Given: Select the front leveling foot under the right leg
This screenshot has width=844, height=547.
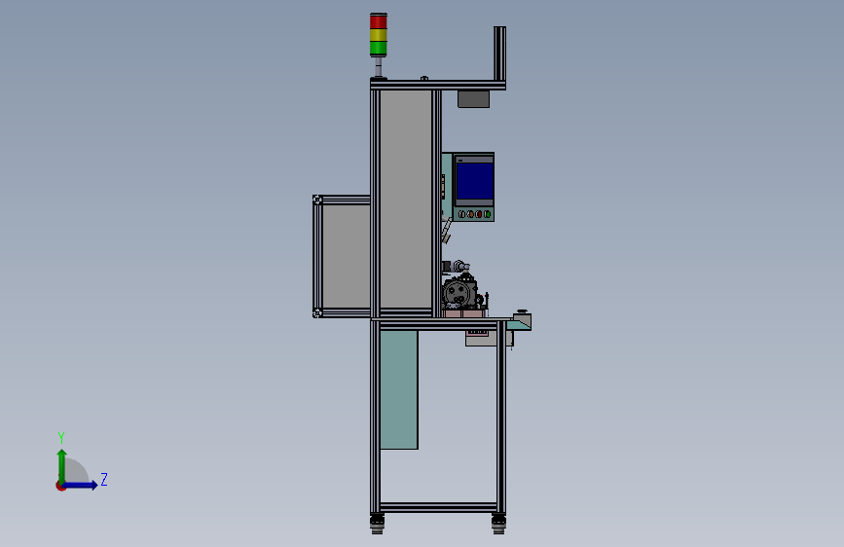Looking at the screenshot, I should pos(499,525).
